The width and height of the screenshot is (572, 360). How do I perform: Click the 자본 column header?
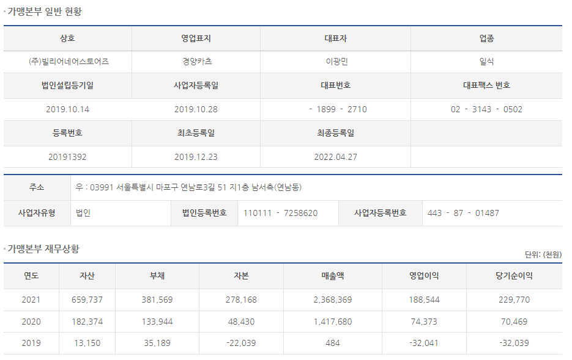click(x=241, y=276)
